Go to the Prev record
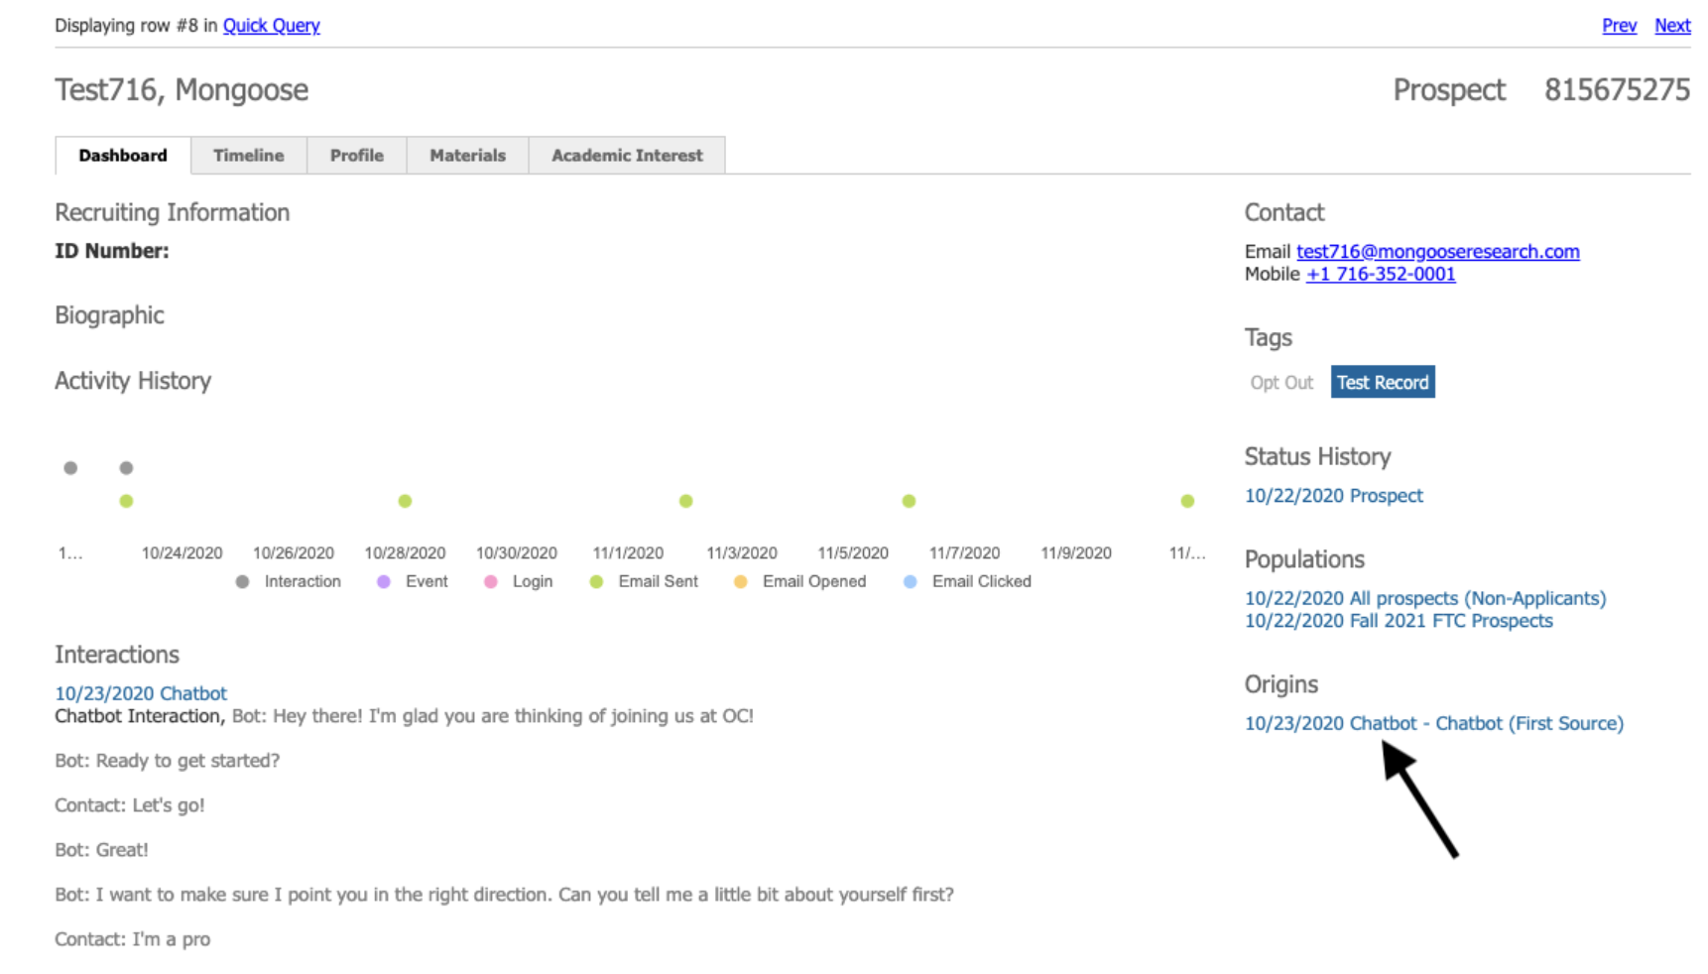This screenshot has width=1708, height=974. pyautogui.click(x=1619, y=26)
